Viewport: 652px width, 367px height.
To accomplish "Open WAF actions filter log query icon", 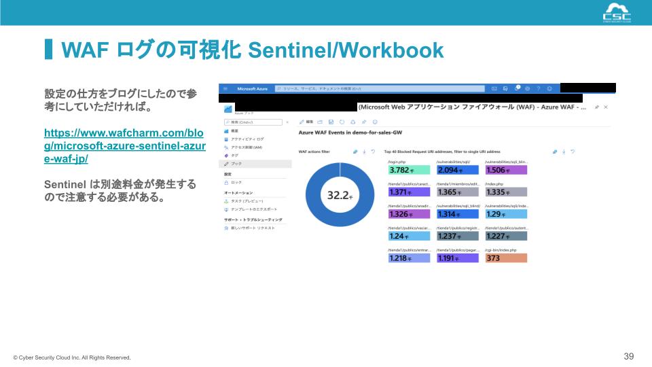I will [355, 152].
